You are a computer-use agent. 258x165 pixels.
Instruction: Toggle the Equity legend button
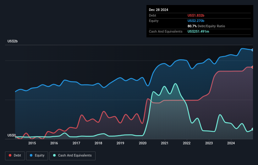click(x=37, y=156)
